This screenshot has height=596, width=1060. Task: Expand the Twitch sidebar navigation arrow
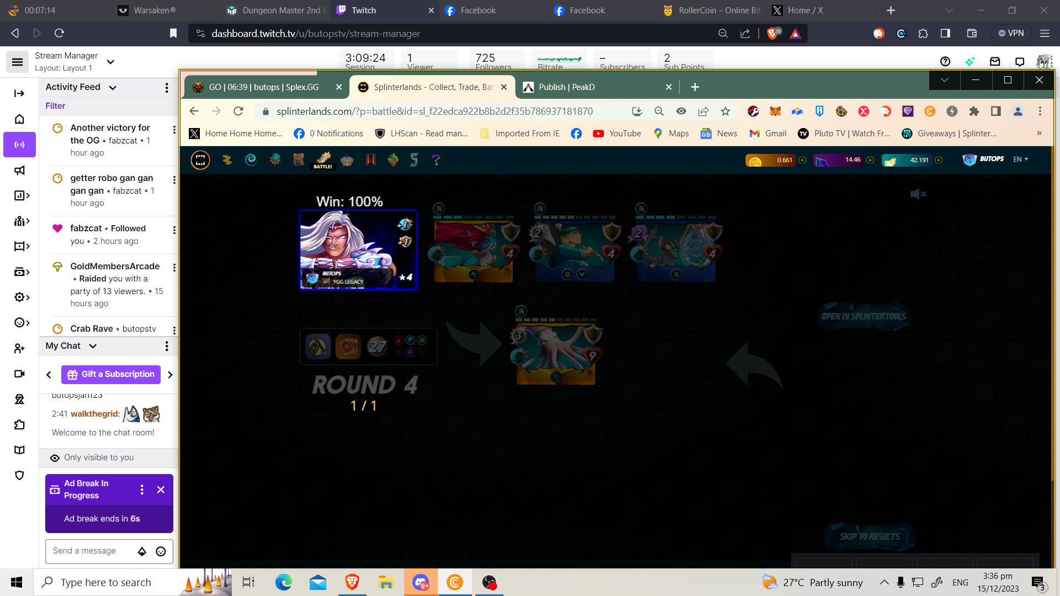tap(19, 93)
